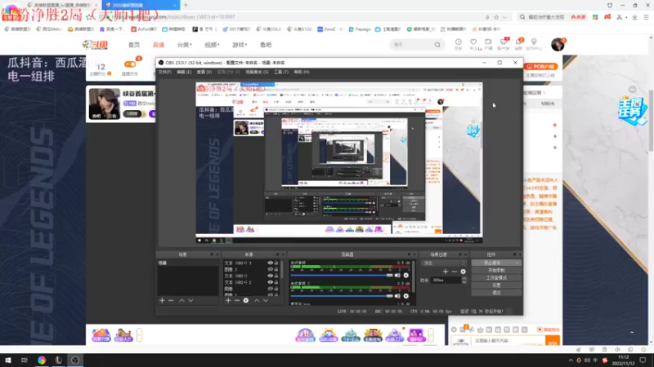The width and height of the screenshot is (654, 367).
Task: Open Douyu history clock icon
Action: coord(459,42)
